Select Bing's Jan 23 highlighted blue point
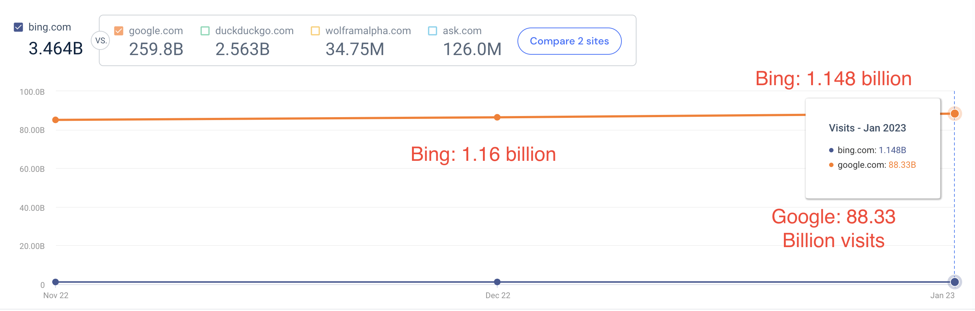This screenshot has width=975, height=311. point(954,282)
